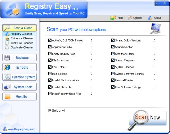Open the Options menu
Screen dimensions: 170x134
coord(135,18)
